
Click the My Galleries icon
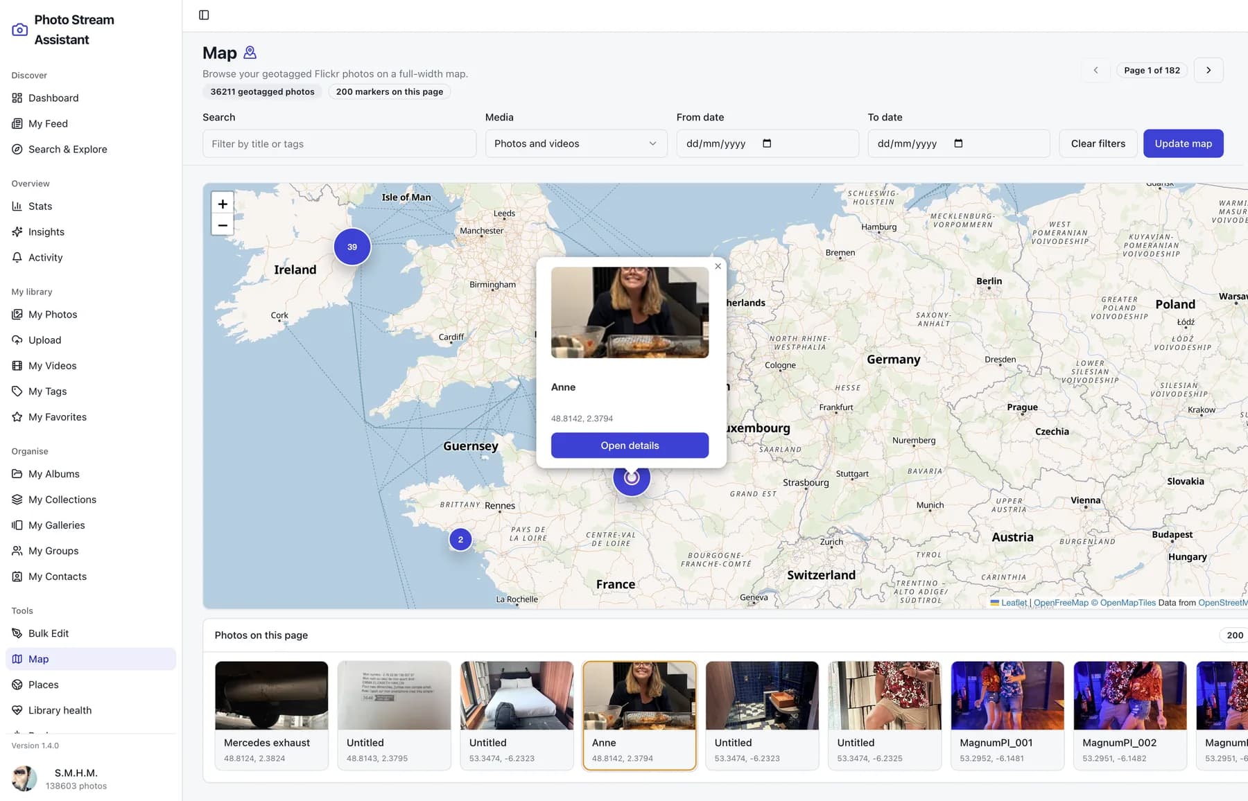(x=17, y=525)
